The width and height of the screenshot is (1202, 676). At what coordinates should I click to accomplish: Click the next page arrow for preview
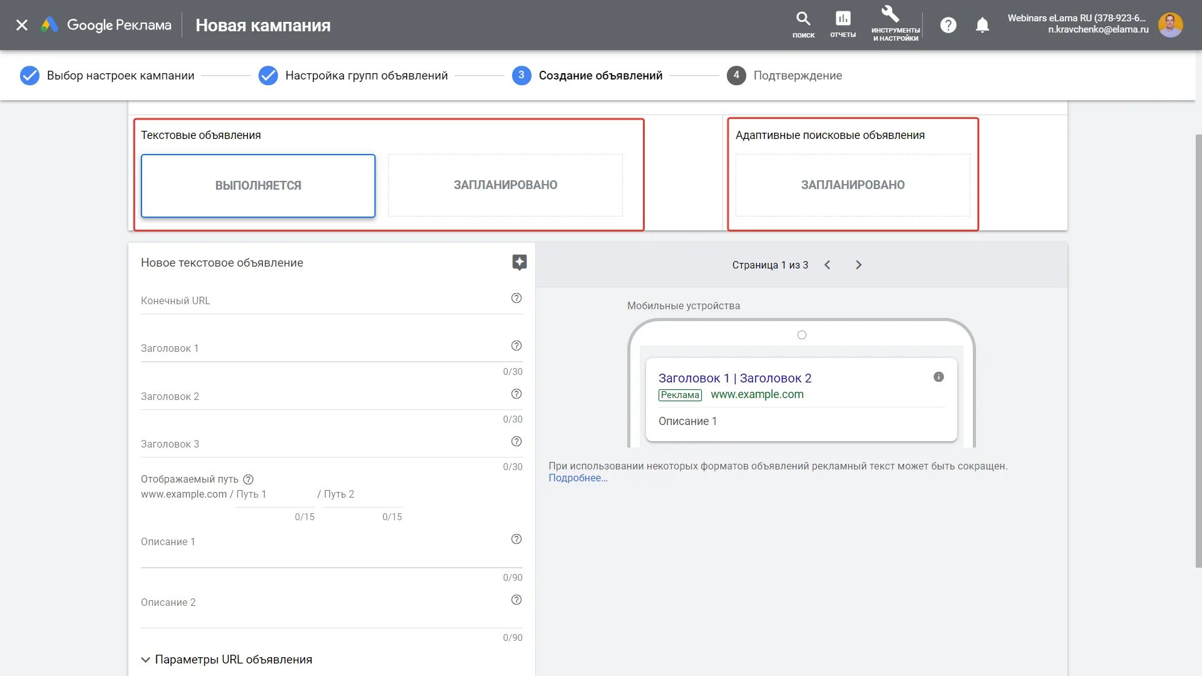857,264
